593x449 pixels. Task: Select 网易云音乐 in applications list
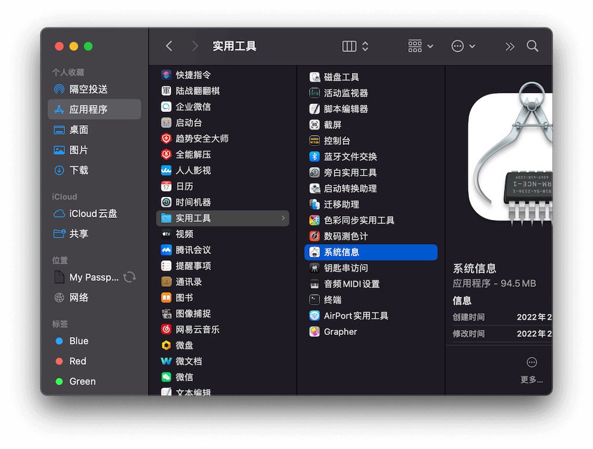(x=197, y=329)
